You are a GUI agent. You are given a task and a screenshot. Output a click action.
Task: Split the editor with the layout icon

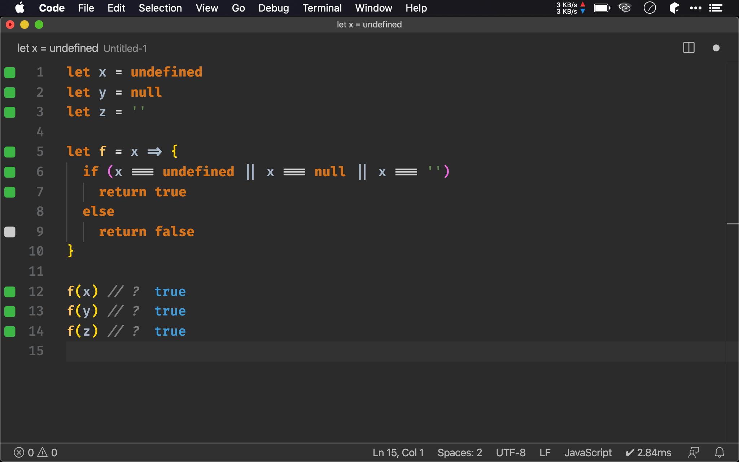point(689,48)
